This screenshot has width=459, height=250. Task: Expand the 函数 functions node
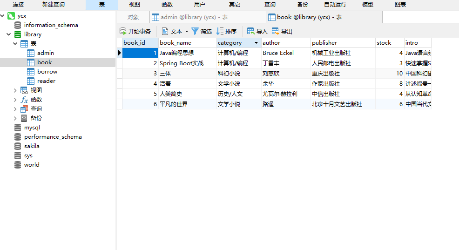(15, 100)
